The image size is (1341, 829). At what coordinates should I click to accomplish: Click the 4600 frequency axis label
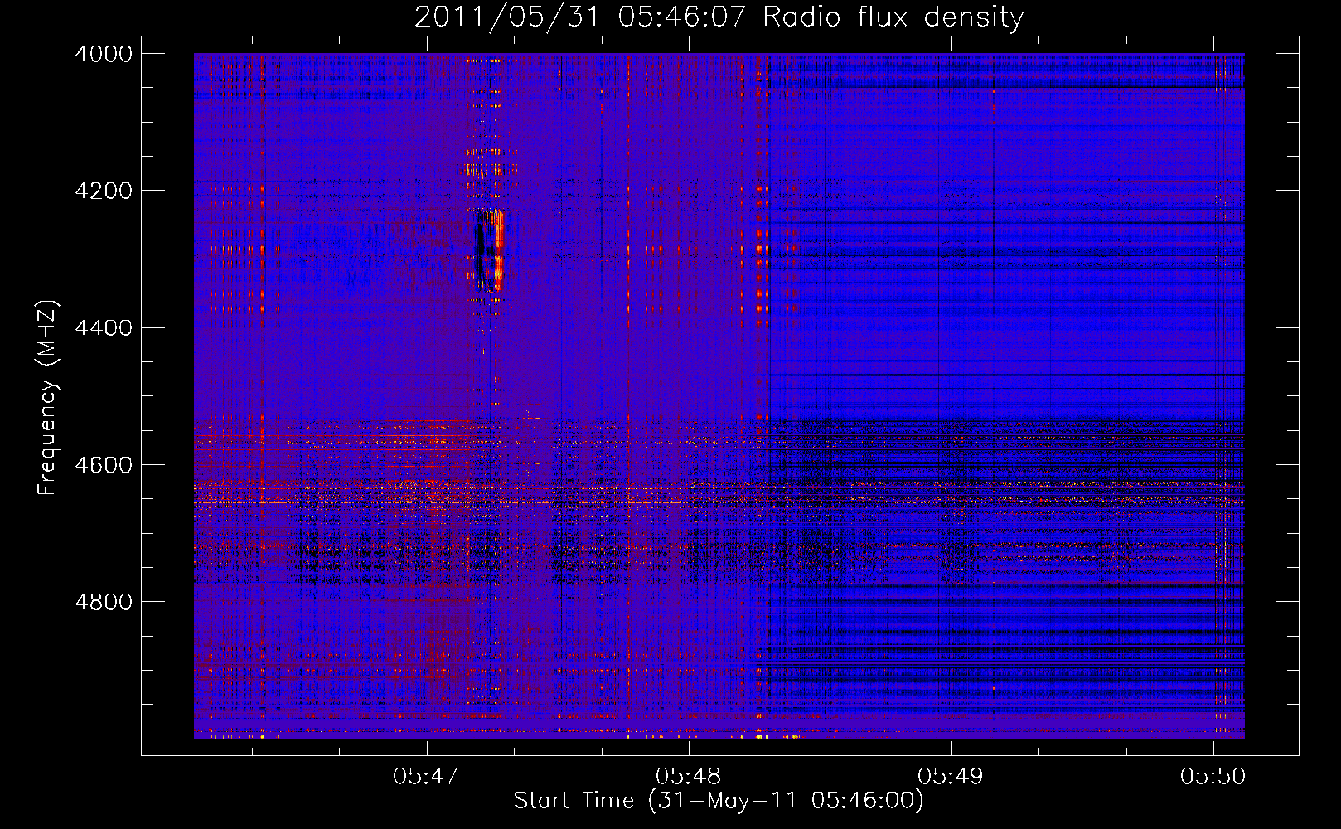point(104,465)
